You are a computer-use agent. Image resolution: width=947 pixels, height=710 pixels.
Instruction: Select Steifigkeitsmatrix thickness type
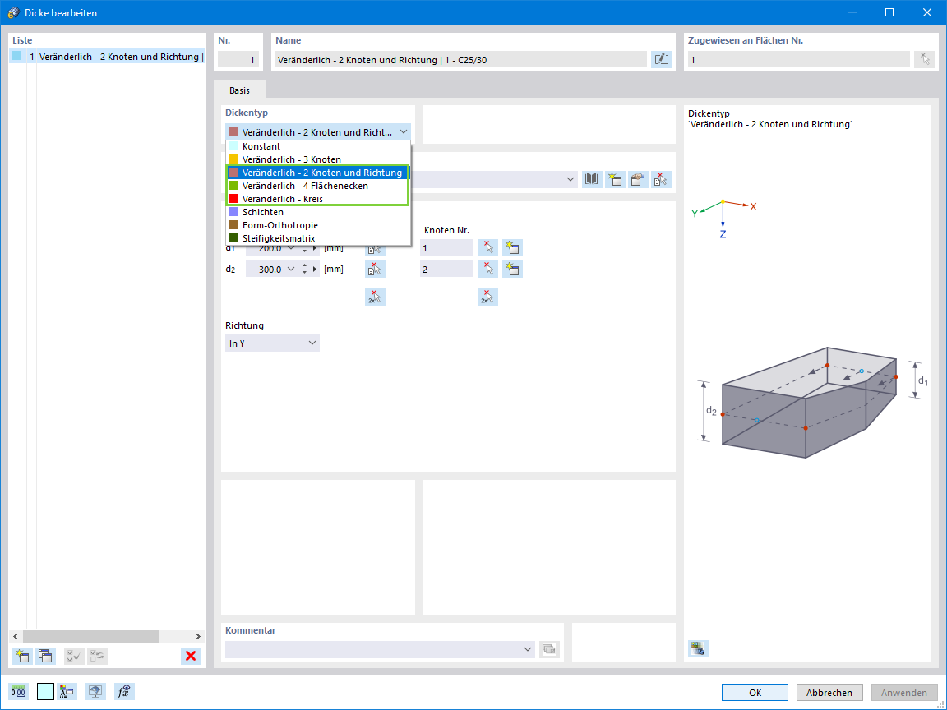click(318, 238)
